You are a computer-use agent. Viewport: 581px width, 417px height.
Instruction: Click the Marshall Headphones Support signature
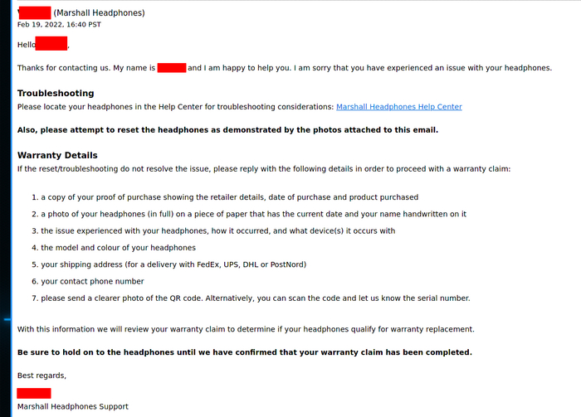tap(73, 407)
